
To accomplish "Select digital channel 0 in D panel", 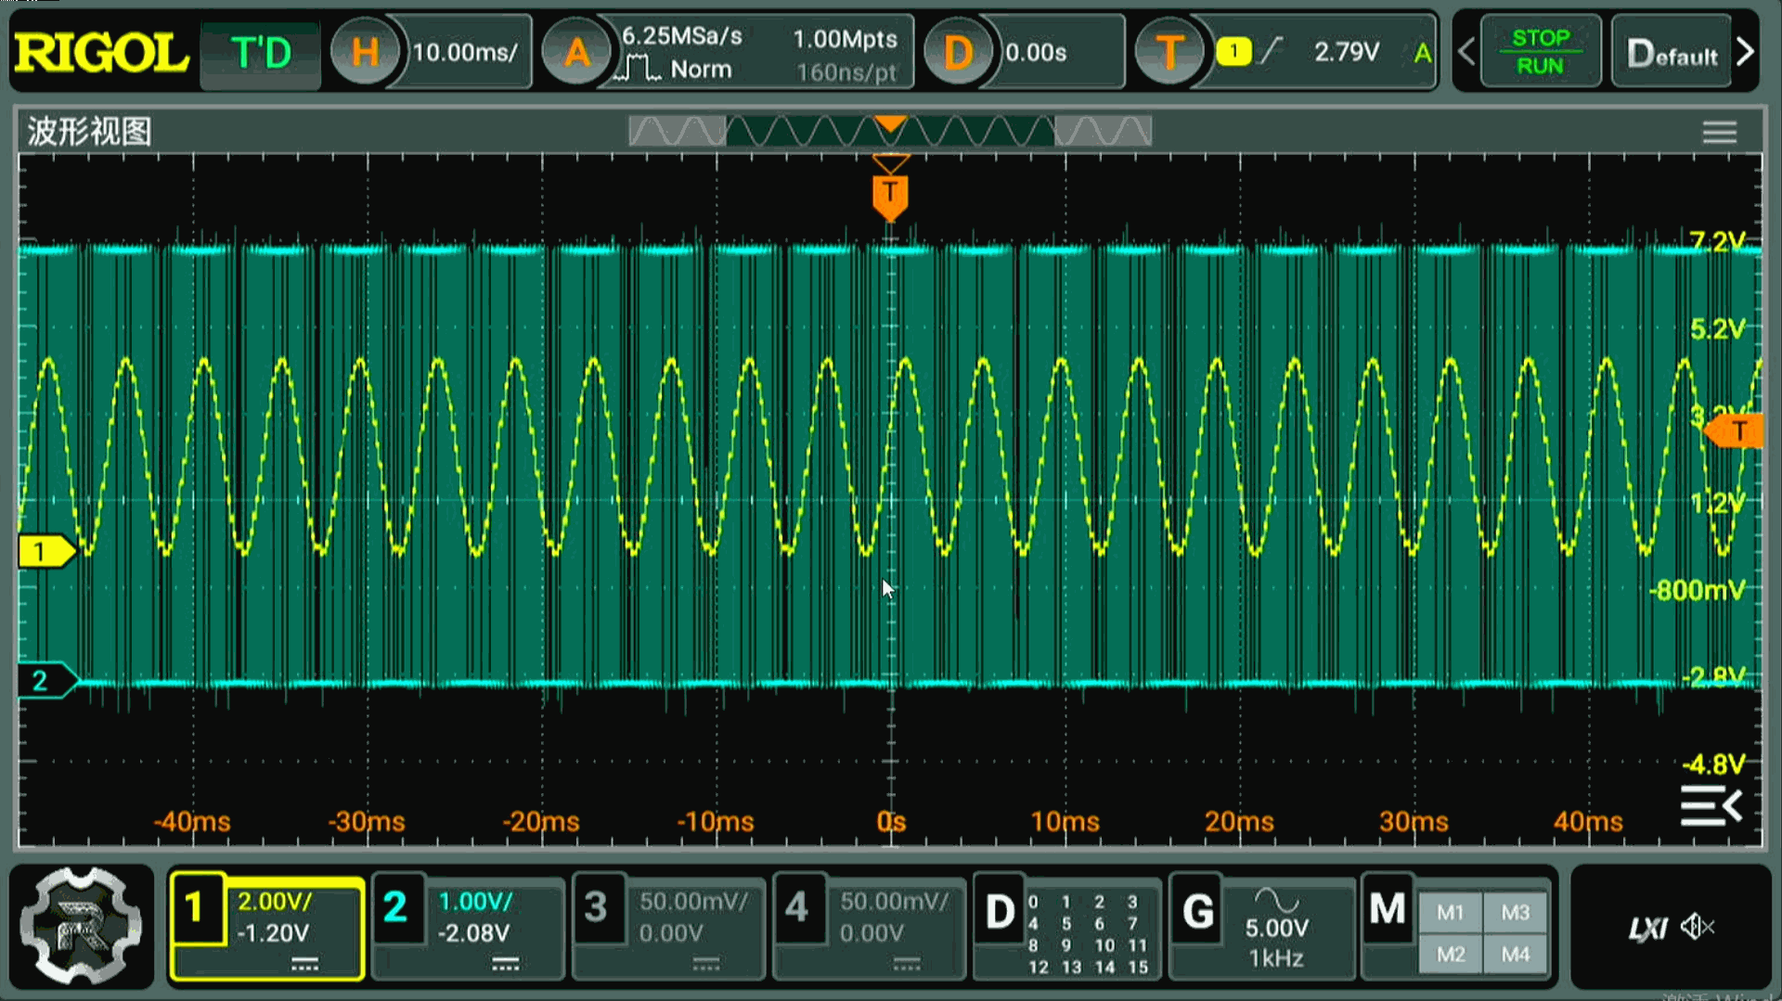I will [x=1033, y=902].
